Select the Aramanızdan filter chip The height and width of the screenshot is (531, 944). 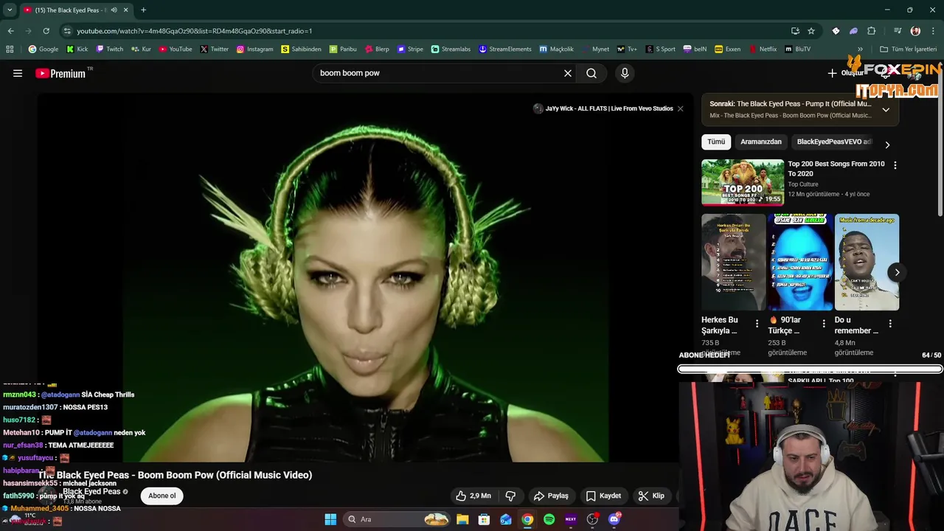pyautogui.click(x=761, y=142)
